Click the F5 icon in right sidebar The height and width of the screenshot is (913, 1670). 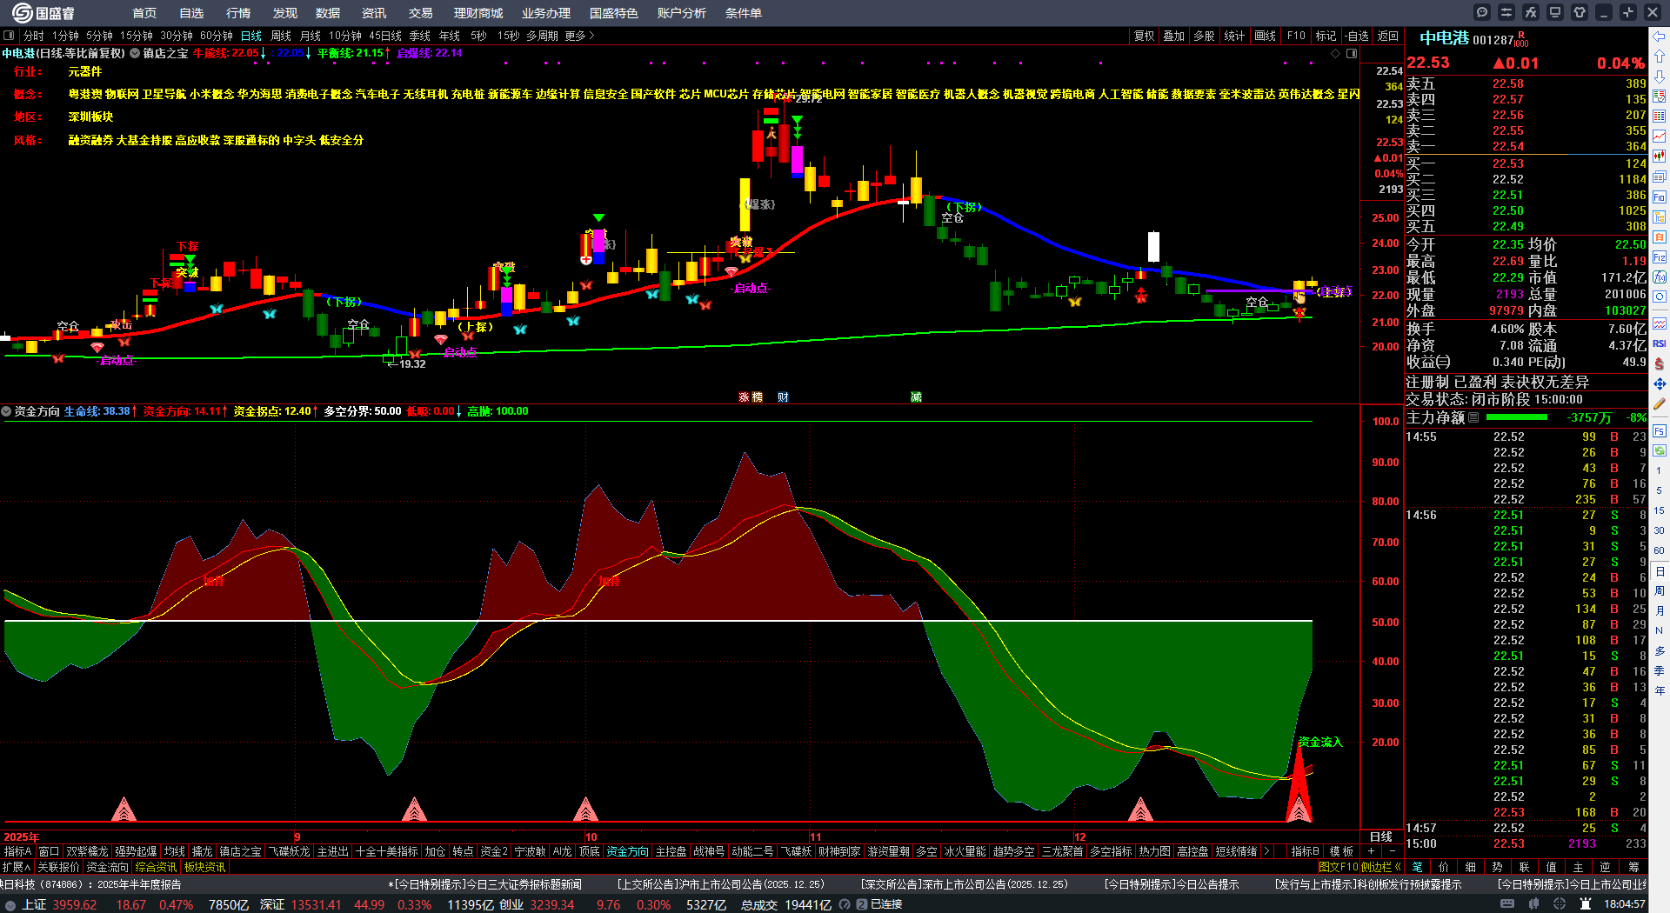tap(1660, 430)
